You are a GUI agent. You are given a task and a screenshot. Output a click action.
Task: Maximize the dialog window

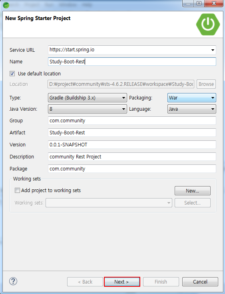click(199, 3)
